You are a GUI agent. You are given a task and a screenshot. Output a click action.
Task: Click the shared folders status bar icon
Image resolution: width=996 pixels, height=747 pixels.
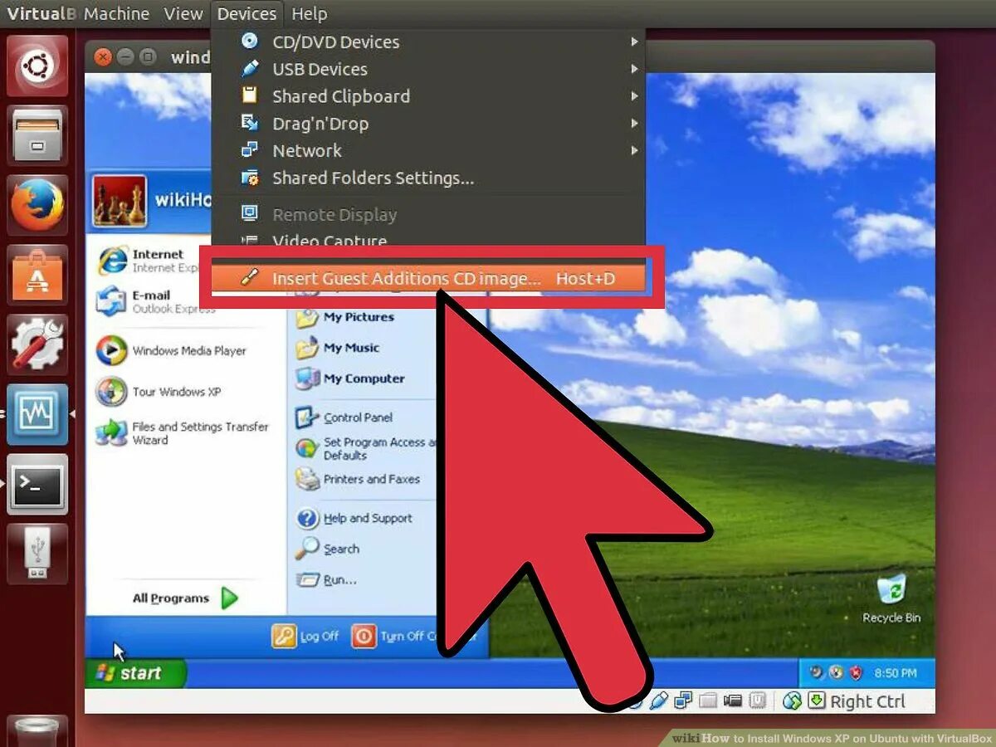[x=707, y=701]
